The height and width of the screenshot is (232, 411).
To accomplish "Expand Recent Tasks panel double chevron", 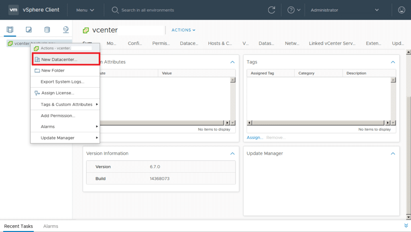I will (x=406, y=226).
